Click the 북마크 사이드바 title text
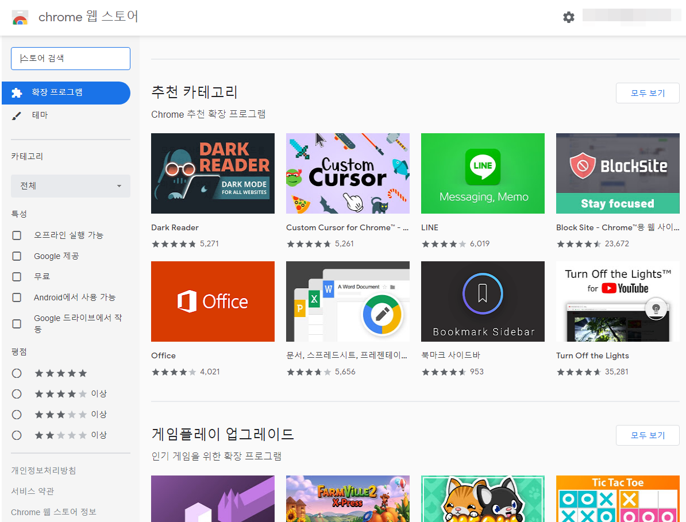Image resolution: width=686 pixels, height=522 pixels. pos(450,355)
